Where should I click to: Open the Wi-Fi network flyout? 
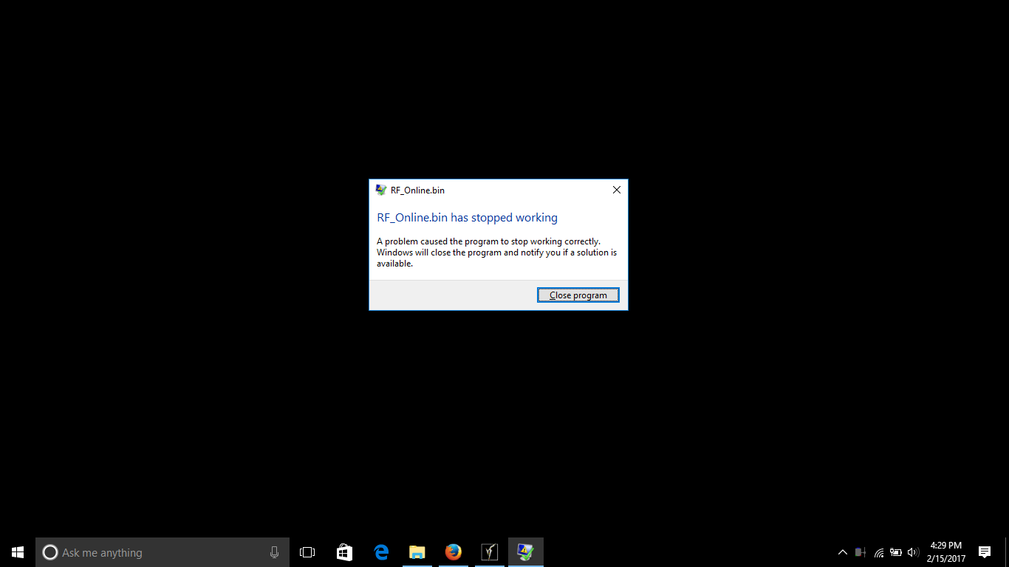[878, 552]
